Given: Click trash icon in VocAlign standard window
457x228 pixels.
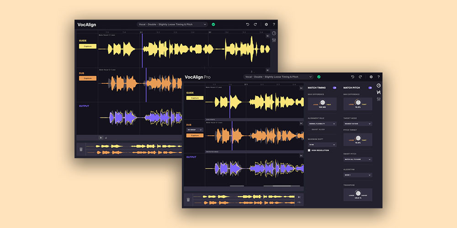Looking at the screenshot, I should tap(81, 150).
